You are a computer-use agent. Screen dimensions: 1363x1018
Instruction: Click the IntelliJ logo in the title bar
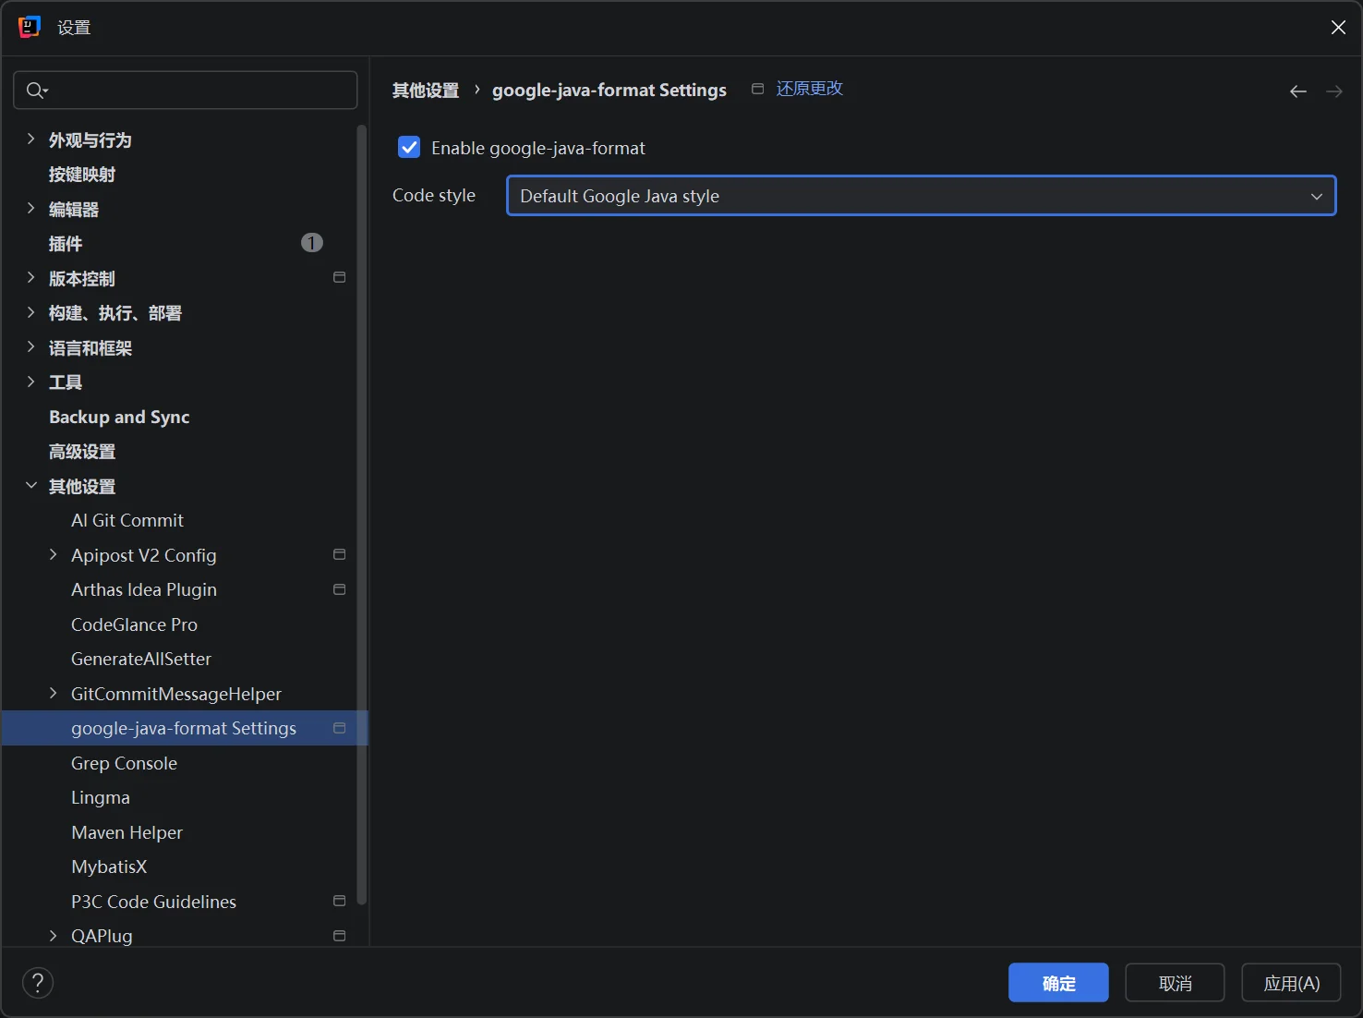pyautogui.click(x=30, y=27)
